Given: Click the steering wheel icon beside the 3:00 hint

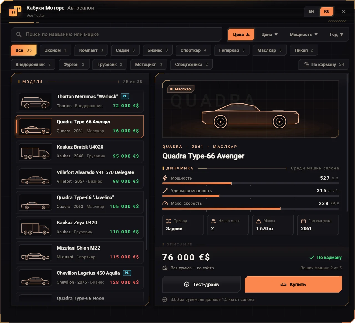Looking at the screenshot, I should click(165, 300).
